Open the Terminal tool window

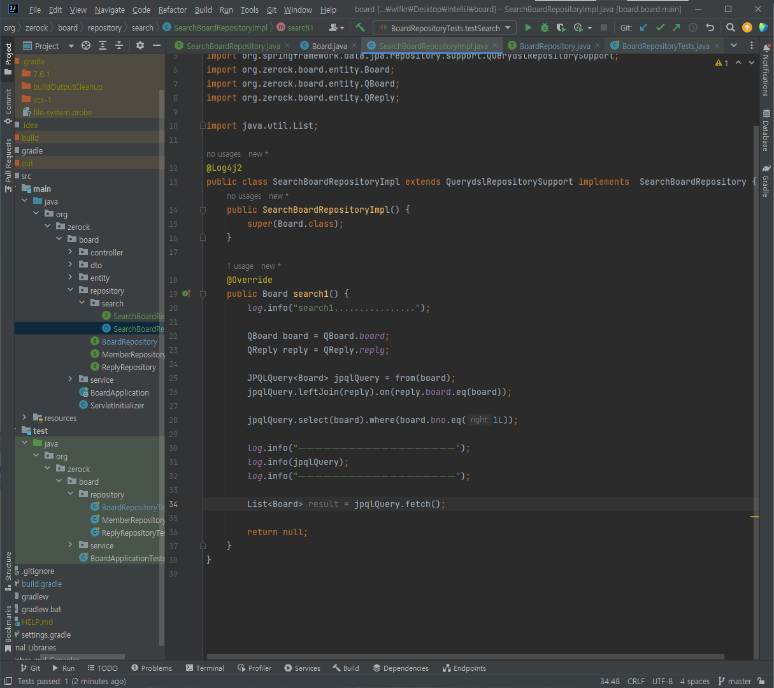tap(204, 668)
